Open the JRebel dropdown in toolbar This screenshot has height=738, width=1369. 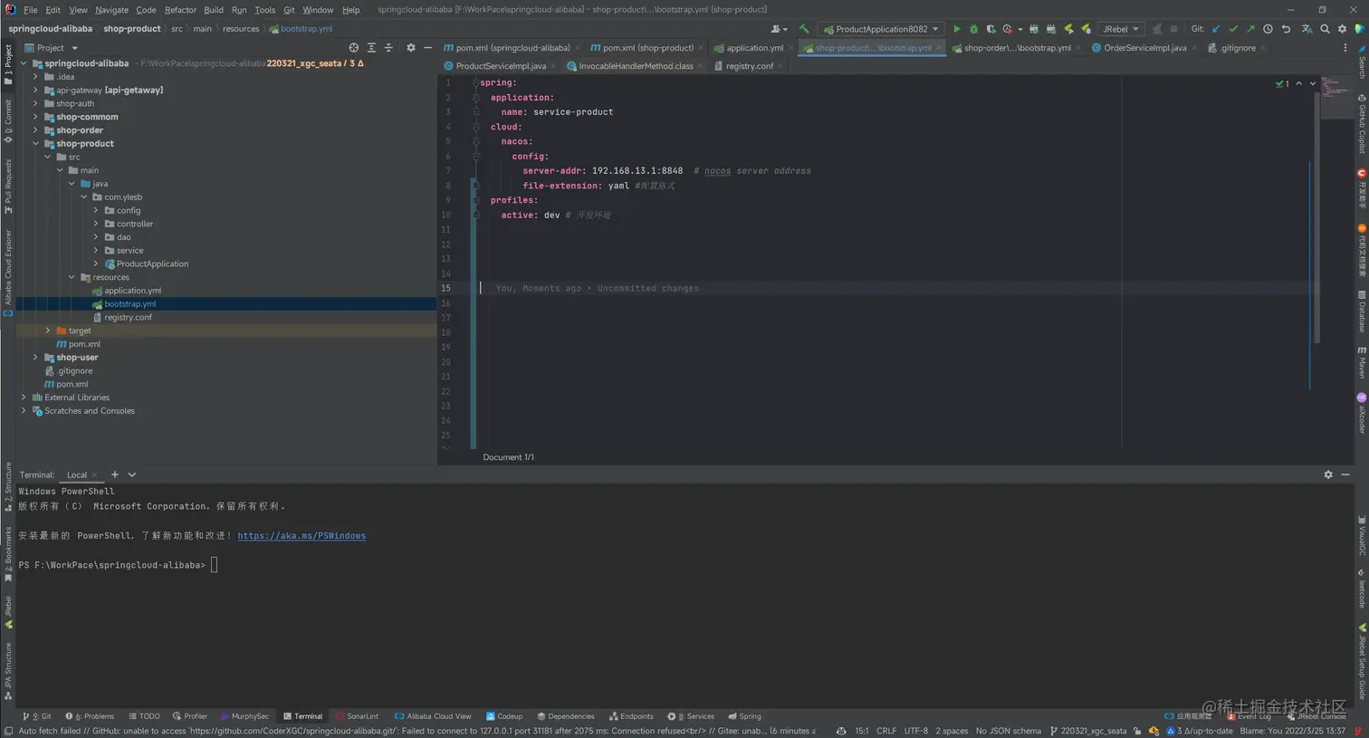coord(1121,29)
